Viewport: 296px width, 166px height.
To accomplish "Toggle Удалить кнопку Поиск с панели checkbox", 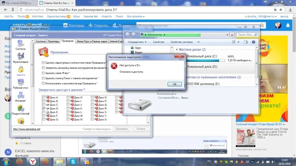I will (x=43, y=78).
